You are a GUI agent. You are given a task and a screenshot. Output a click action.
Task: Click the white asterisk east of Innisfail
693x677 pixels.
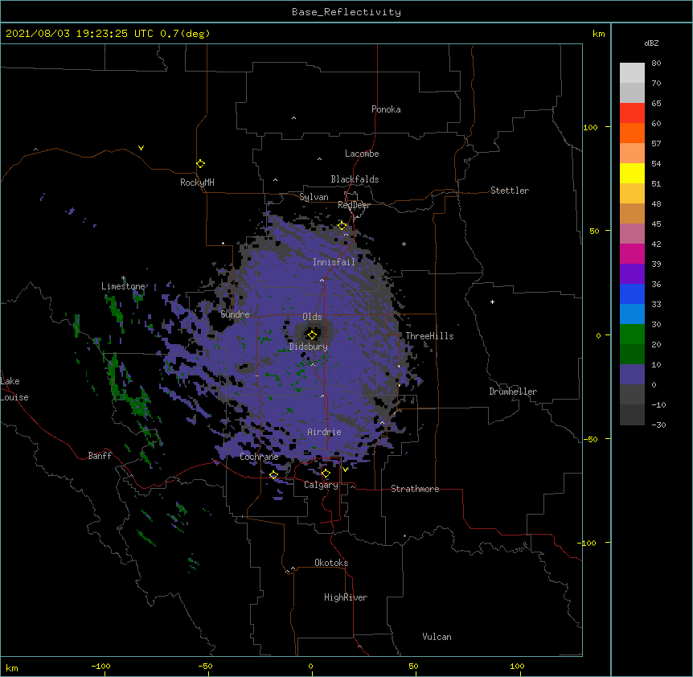coord(404,244)
